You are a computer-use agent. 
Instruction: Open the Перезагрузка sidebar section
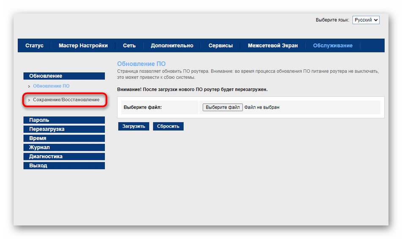64,129
